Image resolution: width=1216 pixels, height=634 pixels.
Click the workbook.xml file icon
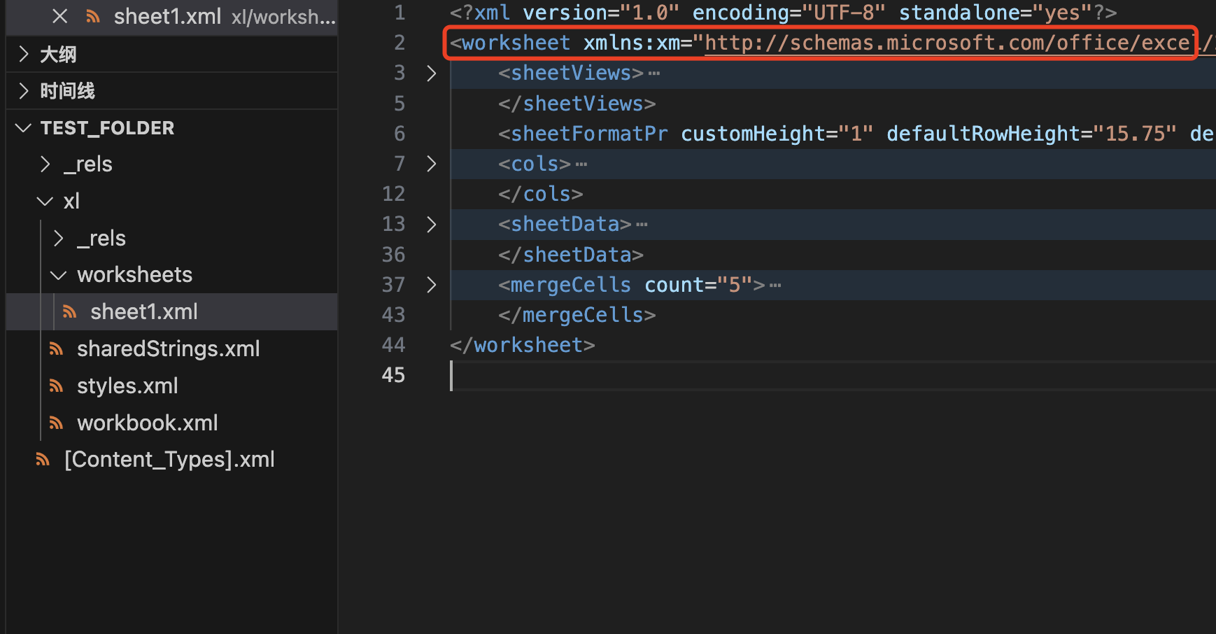57,423
